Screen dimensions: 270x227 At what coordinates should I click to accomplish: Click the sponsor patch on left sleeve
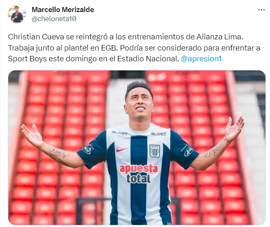(88, 149)
